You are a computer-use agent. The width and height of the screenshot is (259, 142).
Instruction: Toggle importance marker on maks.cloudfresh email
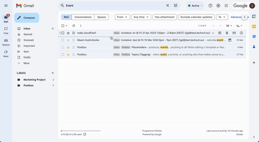(x=74, y=33)
